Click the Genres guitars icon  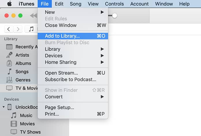point(9,80)
